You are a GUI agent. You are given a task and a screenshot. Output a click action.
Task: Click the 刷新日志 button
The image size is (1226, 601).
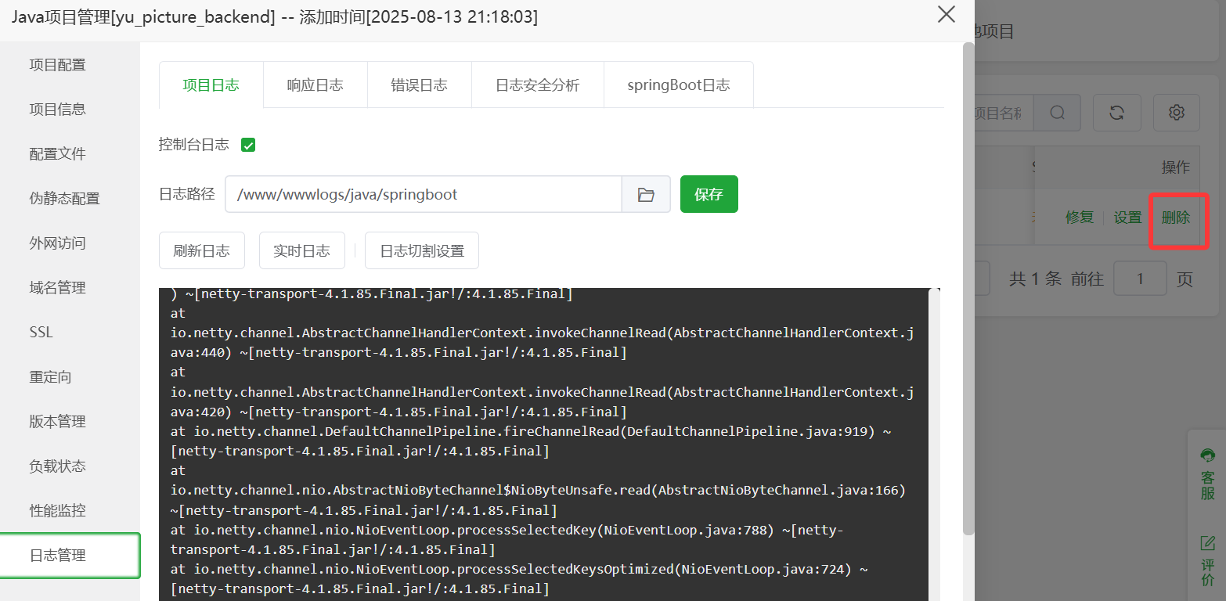[x=201, y=250]
